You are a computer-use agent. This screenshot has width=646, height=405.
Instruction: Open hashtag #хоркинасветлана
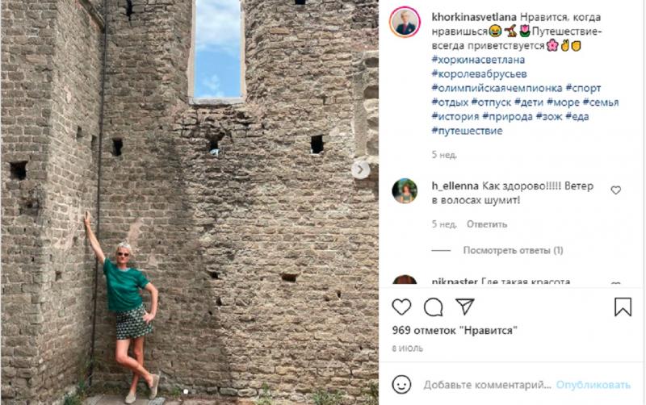pyautogui.click(x=478, y=60)
